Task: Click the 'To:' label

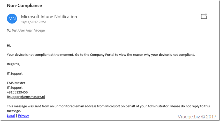Action: 9,30
